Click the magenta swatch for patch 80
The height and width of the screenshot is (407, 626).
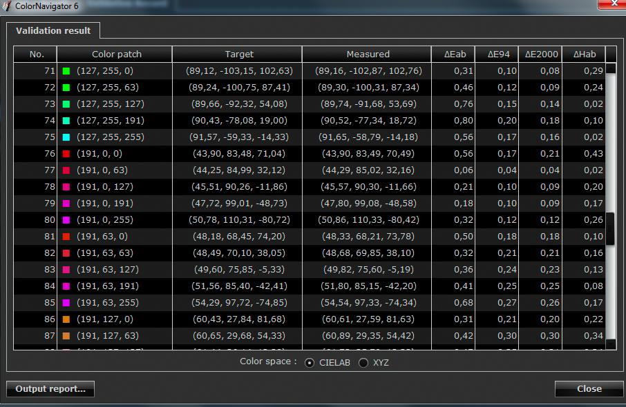point(66,220)
